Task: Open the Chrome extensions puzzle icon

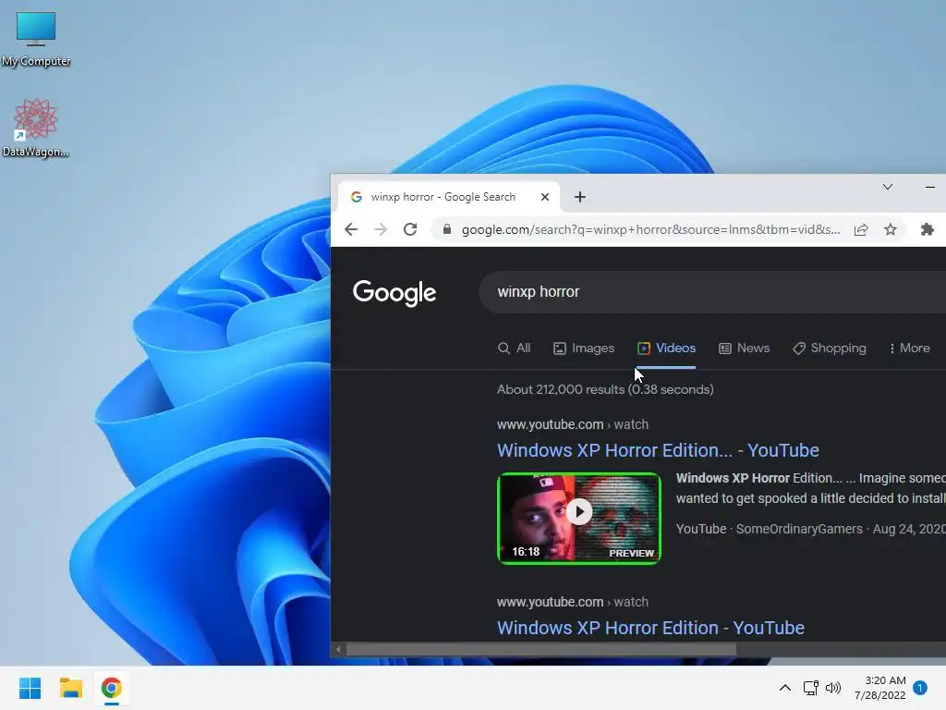Action: [x=928, y=229]
